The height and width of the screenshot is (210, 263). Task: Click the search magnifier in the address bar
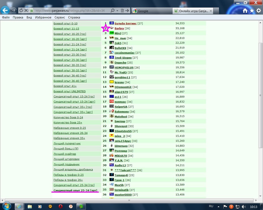tap(113, 10)
